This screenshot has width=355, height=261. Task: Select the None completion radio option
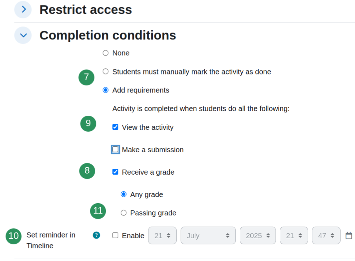[x=105, y=53]
